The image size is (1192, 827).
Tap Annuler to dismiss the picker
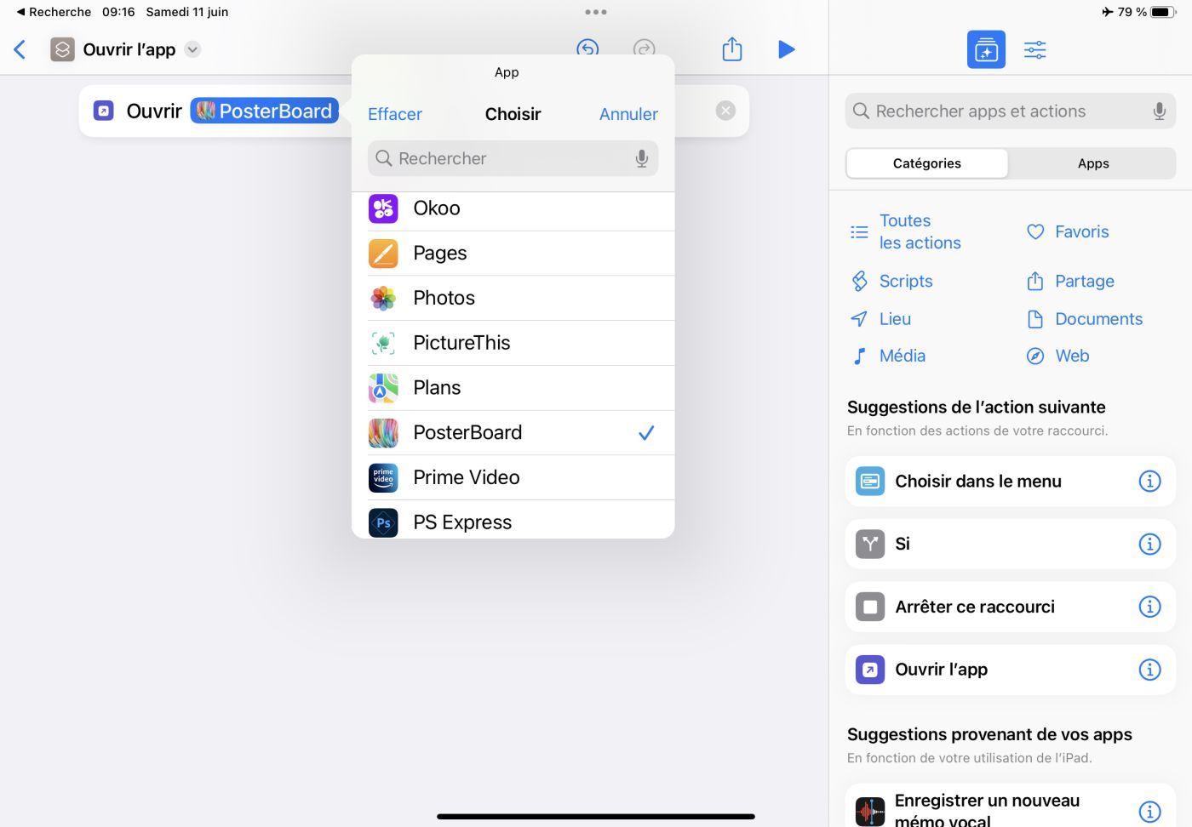tap(628, 114)
